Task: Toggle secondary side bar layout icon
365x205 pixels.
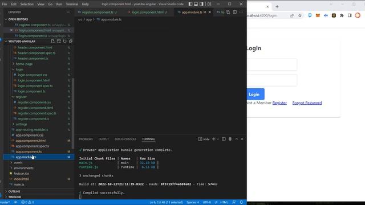Action: [201, 4]
